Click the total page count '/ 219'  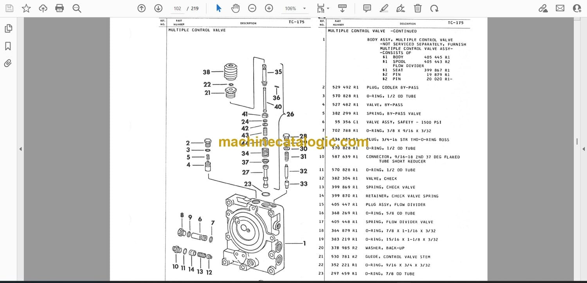point(193,8)
